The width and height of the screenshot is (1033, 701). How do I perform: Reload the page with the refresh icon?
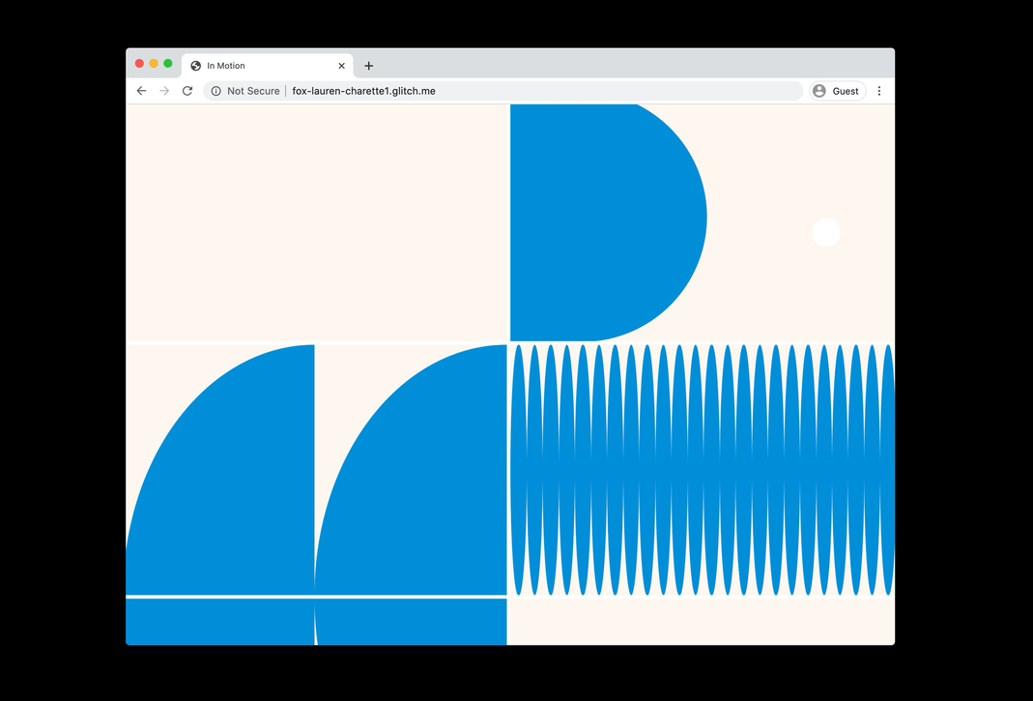[187, 91]
